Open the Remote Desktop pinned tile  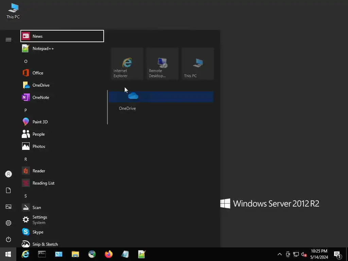(162, 64)
